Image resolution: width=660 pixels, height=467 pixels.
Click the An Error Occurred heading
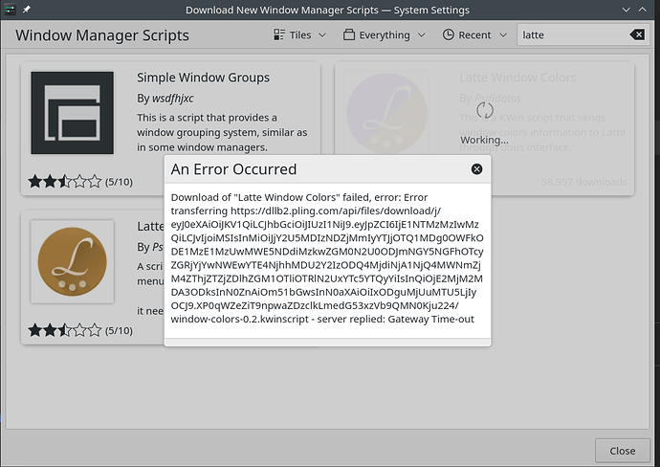233,168
